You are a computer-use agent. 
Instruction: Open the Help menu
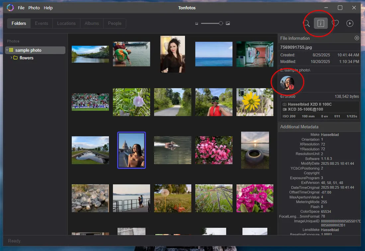click(48, 8)
